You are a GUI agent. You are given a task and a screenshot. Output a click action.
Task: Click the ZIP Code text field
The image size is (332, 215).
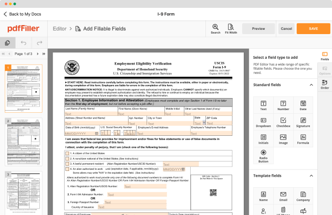click(x=219, y=123)
